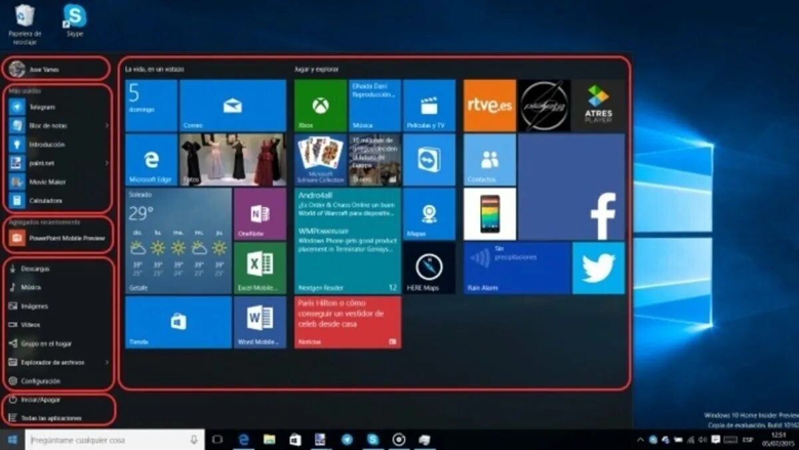Image resolution: width=799 pixels, height=450 pixels.
Task: Expand the paint.net jump list arrow
Action: click(x=107, y=162)
